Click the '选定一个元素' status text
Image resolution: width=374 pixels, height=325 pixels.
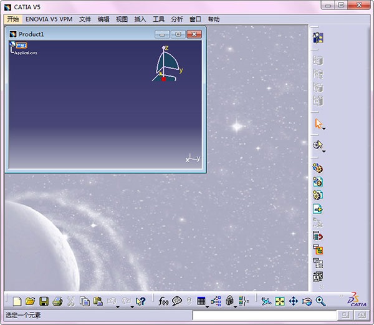click(23, 315)
